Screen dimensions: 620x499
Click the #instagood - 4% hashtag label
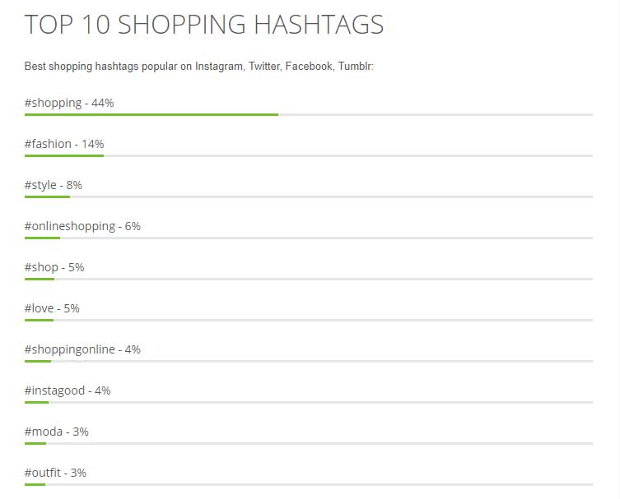(x=68, y=390)
